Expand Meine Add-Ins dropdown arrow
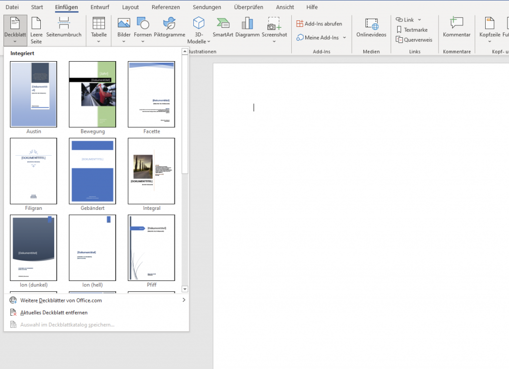Image resolution: width=509 pixels, height=369 pixels. tap(344, 38)
